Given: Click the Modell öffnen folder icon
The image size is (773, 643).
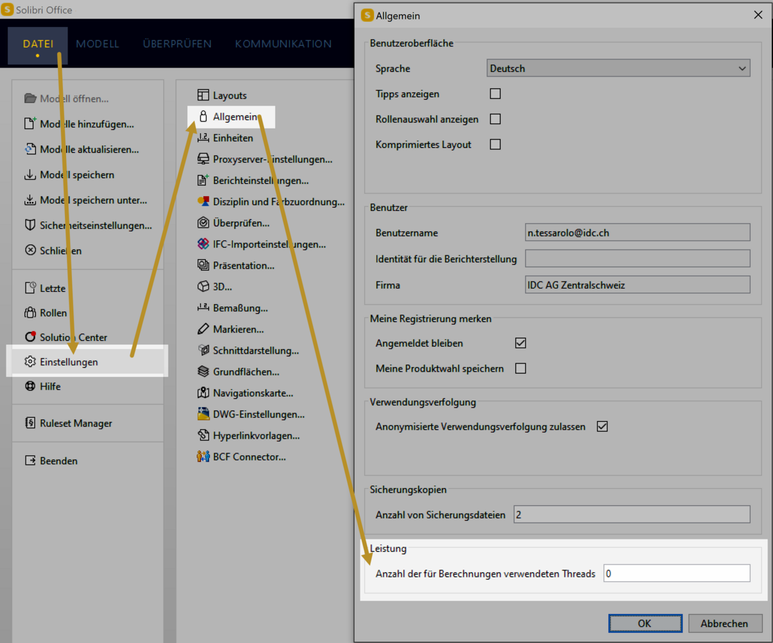Looking at the screenshot, I should click(x=30, y=99).
